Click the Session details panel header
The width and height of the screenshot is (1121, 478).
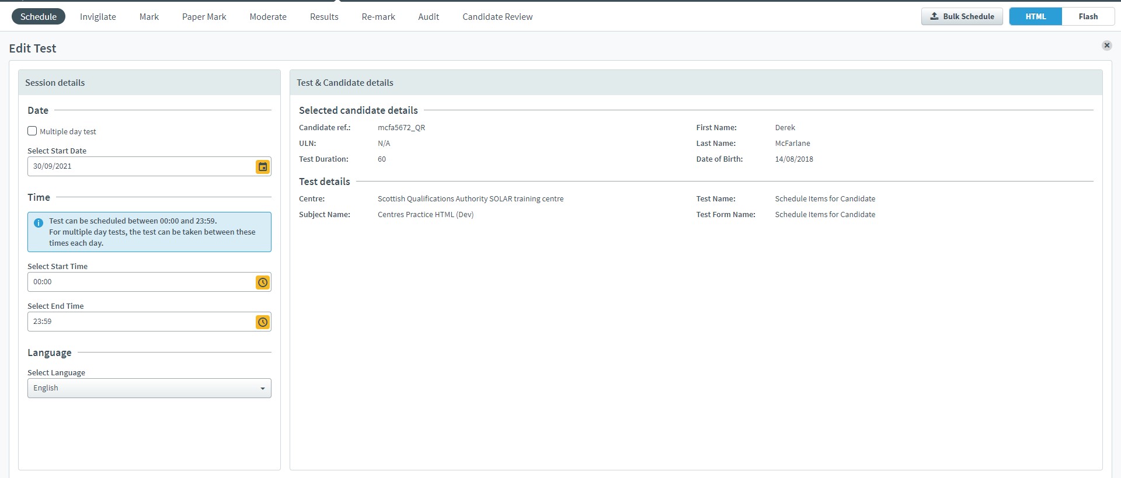149,82
